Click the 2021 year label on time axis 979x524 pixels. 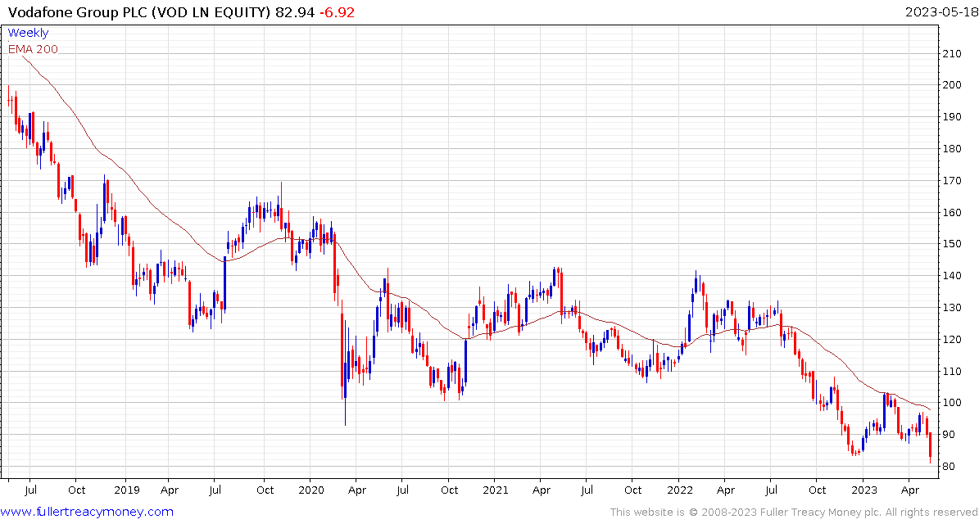click(x=493, y=490)
